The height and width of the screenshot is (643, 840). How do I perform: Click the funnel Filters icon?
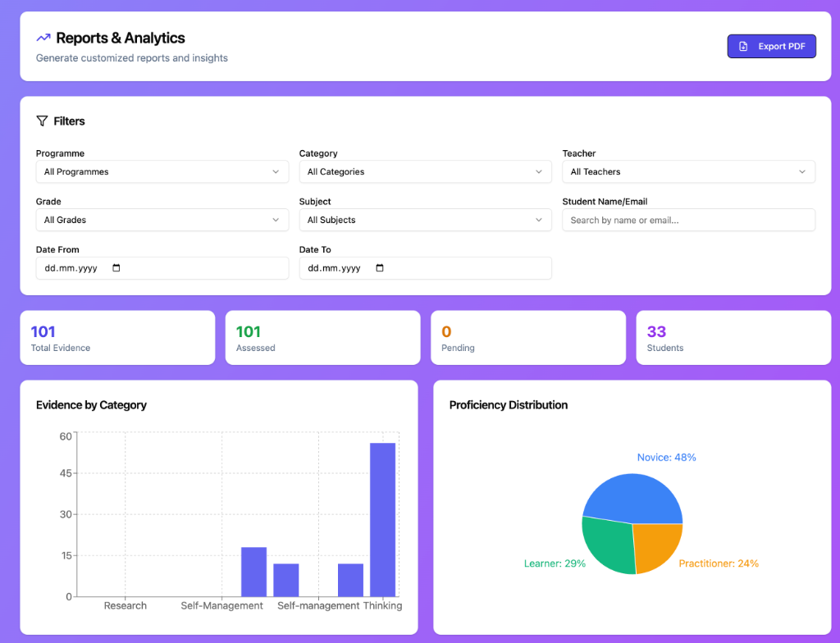pos(42,121)
